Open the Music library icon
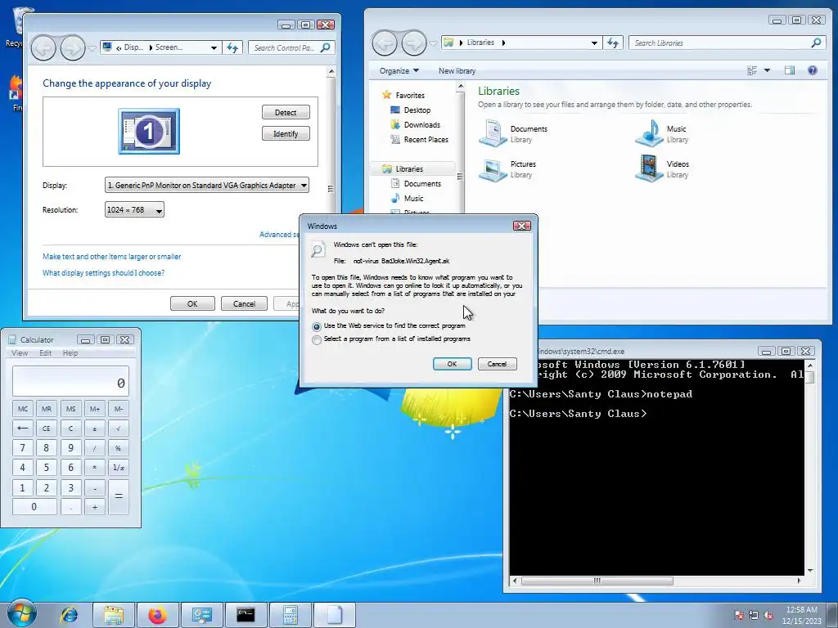 (x=649, y=133)
